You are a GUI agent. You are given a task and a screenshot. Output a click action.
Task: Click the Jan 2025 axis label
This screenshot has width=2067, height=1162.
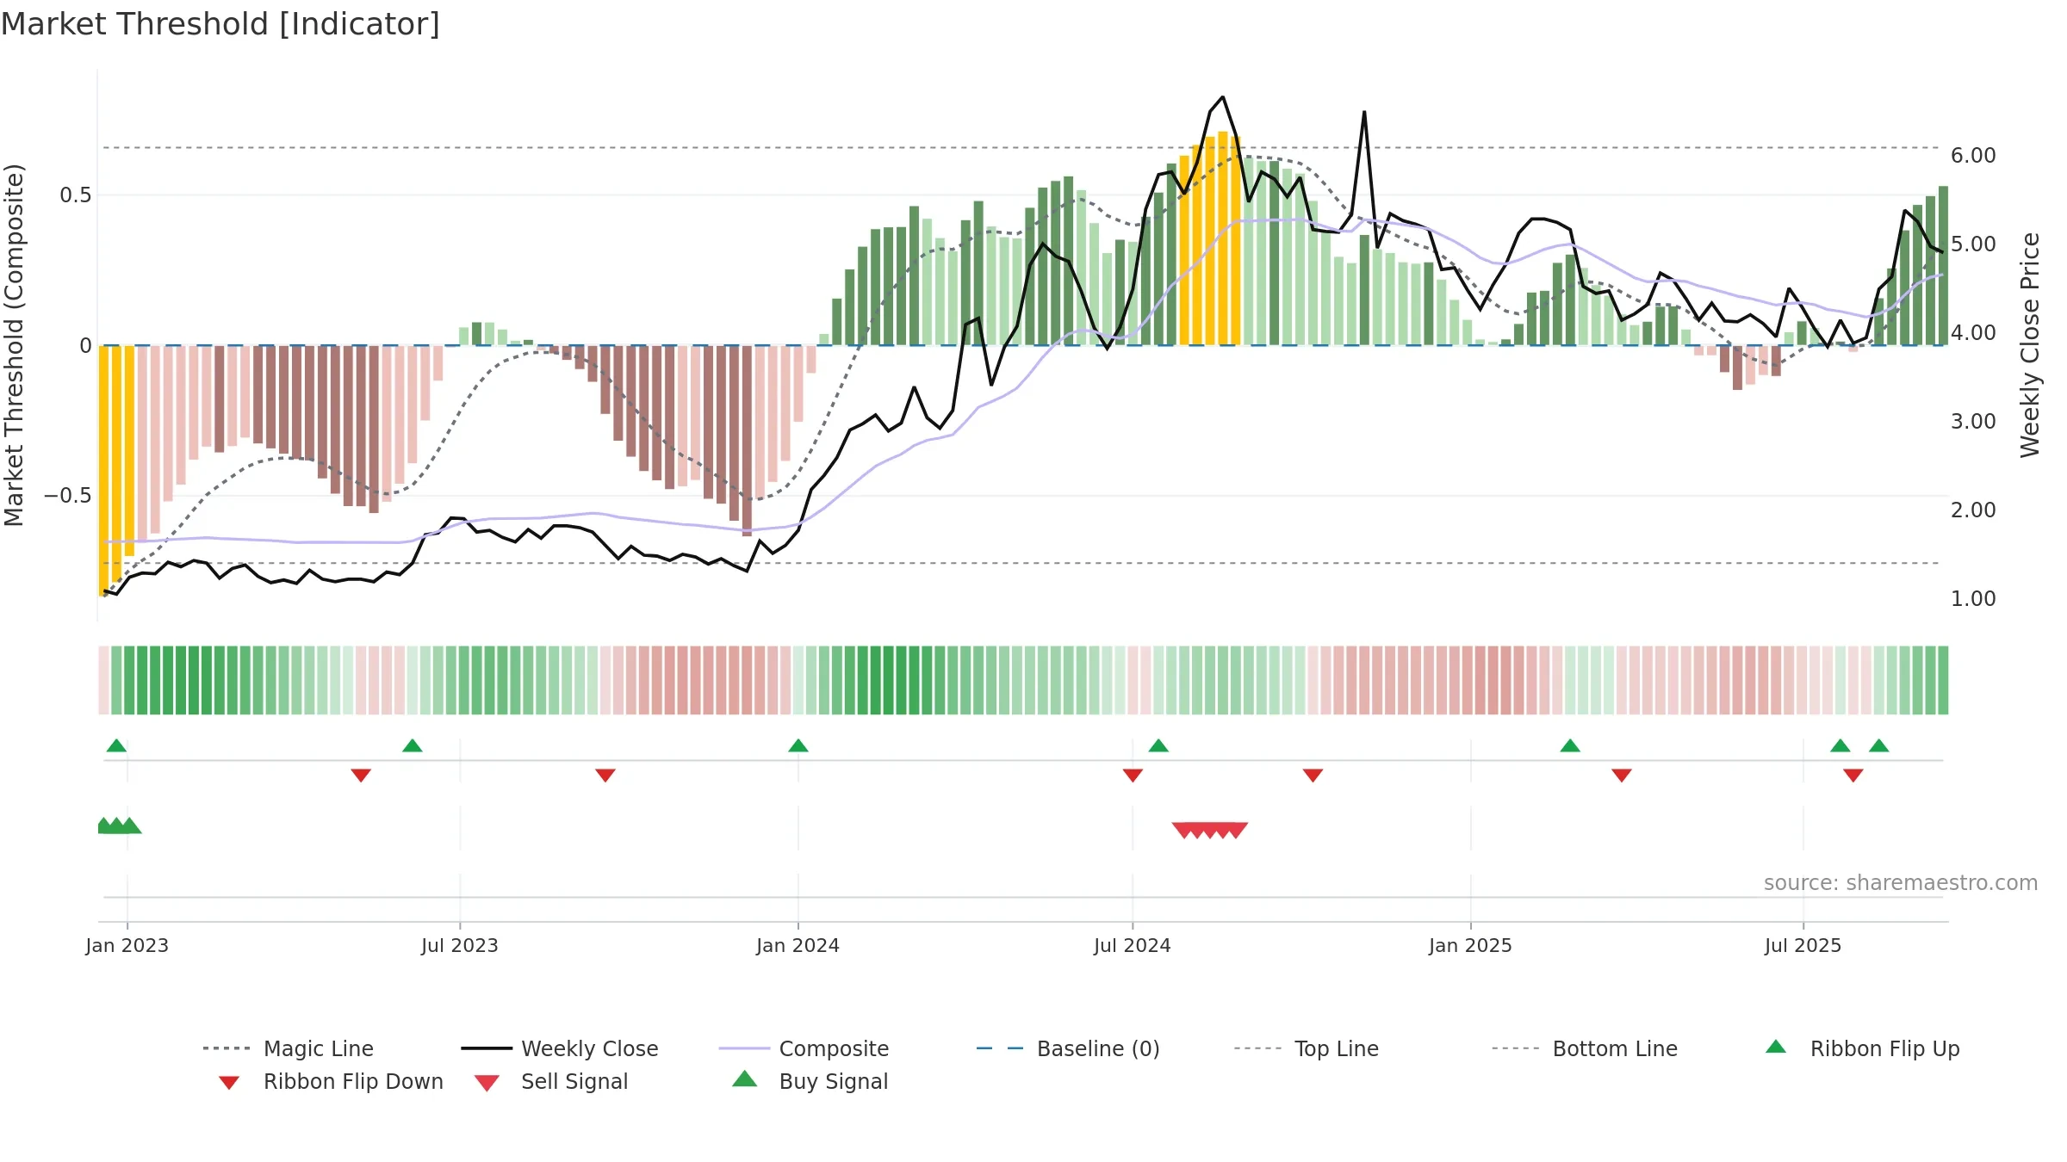(x=1471, y=945)
